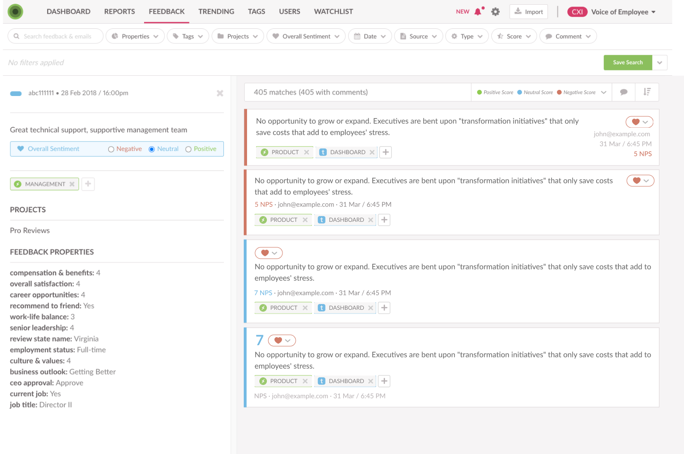Viewport: 684px width, 454px height.
Task: Click the Save Search button
Action: (x=628, y=62)
